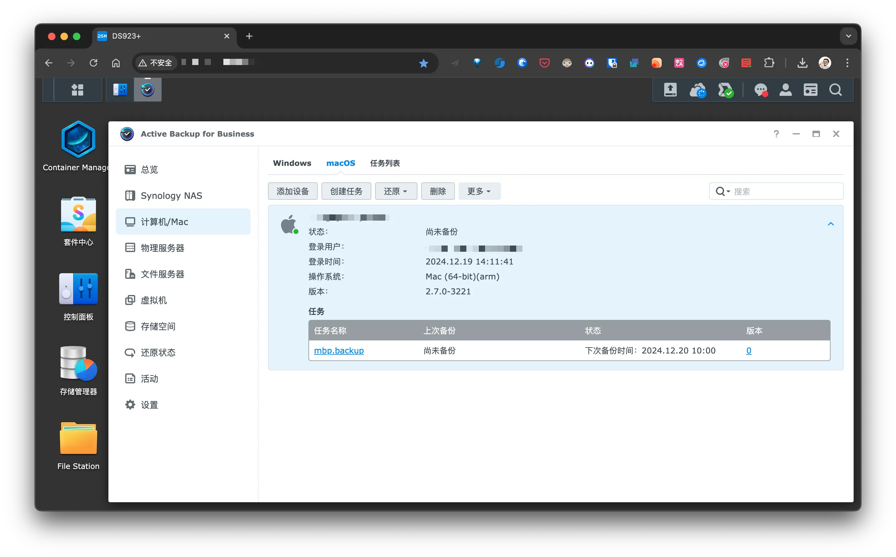Expand the 更多 dropdown menu
The height and width of the screenshot is (557, 896).
(x=479, y=191)
